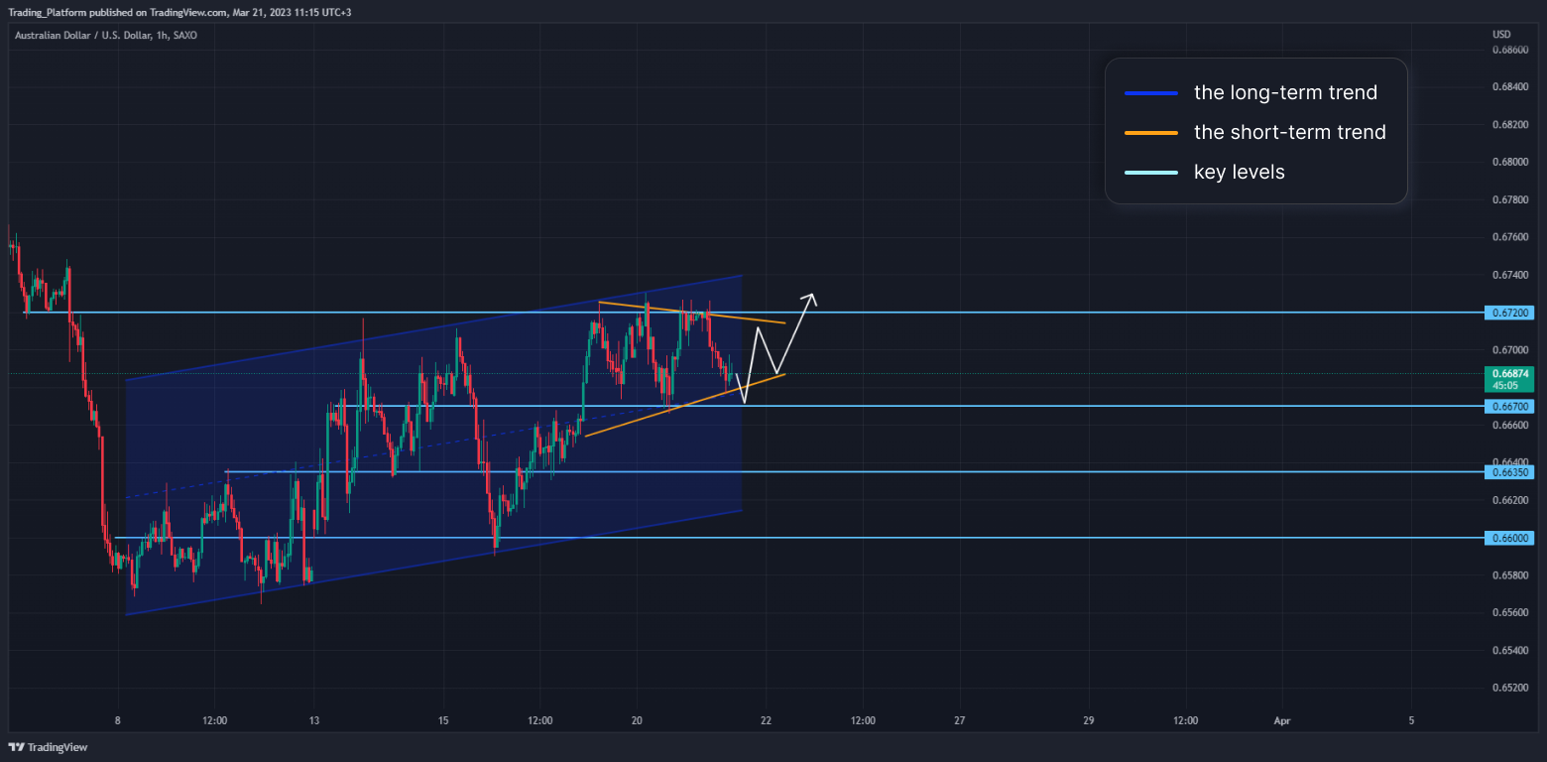This screenshot has height=762, width=1547.
Task: Click the date label 15 on the time axis
Action: coord(443,720)
